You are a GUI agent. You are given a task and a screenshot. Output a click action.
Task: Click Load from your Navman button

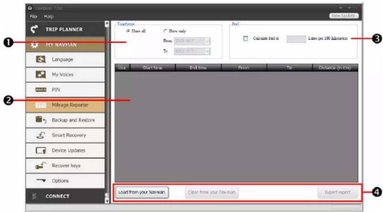tap(142, 192)
